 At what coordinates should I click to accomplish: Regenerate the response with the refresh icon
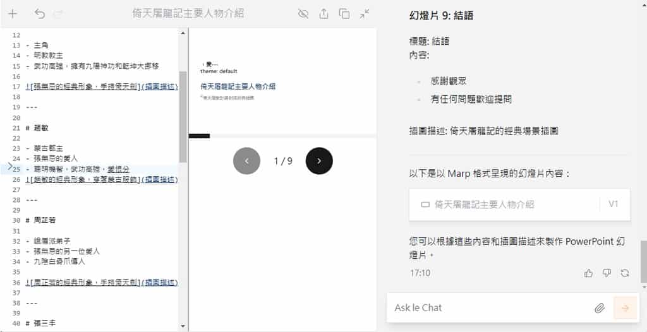(x=625, y=273)
